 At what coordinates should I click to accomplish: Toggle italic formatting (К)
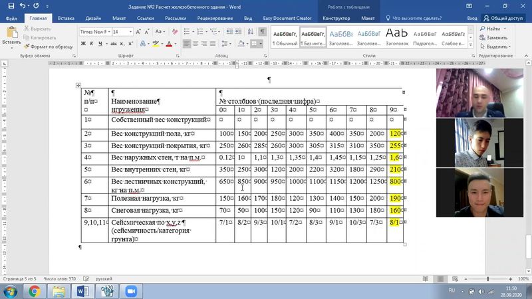92,44
